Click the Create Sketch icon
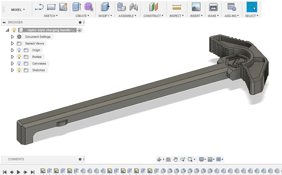The width and height of the screenshot is (282, 175). [x=63, y=7]
